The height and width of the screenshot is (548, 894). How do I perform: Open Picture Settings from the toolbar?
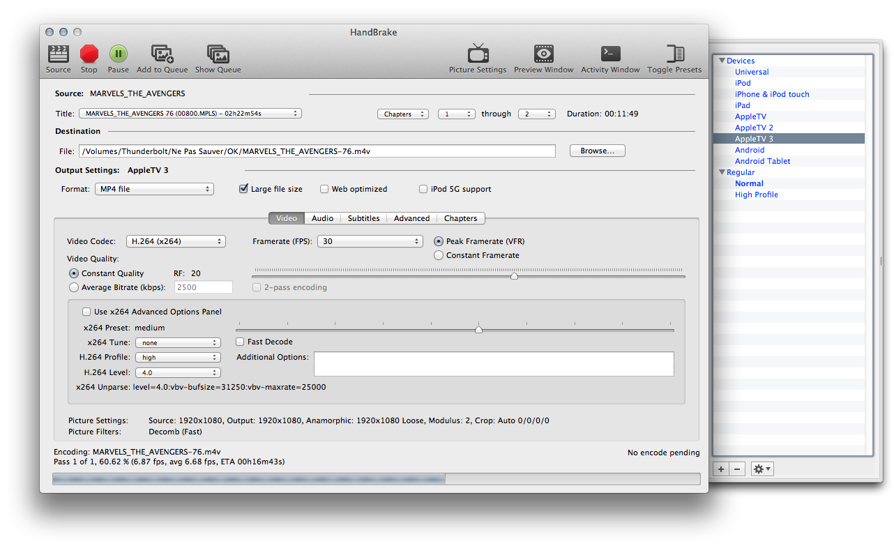pyautogui.click(x=478, y=54)
